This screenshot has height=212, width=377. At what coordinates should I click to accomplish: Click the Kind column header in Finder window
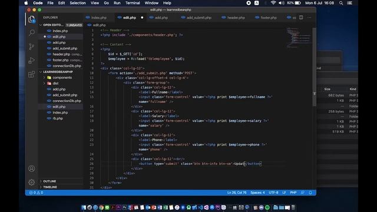(353, 89)
